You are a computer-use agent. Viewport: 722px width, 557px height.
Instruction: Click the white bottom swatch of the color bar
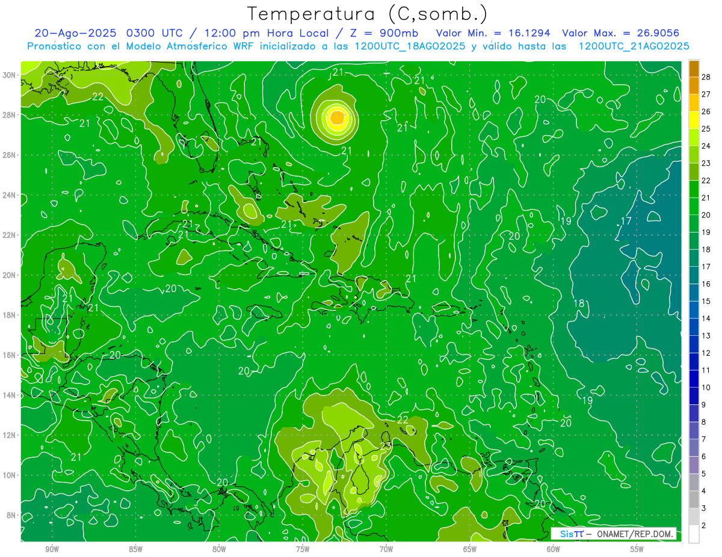[694, 534]
